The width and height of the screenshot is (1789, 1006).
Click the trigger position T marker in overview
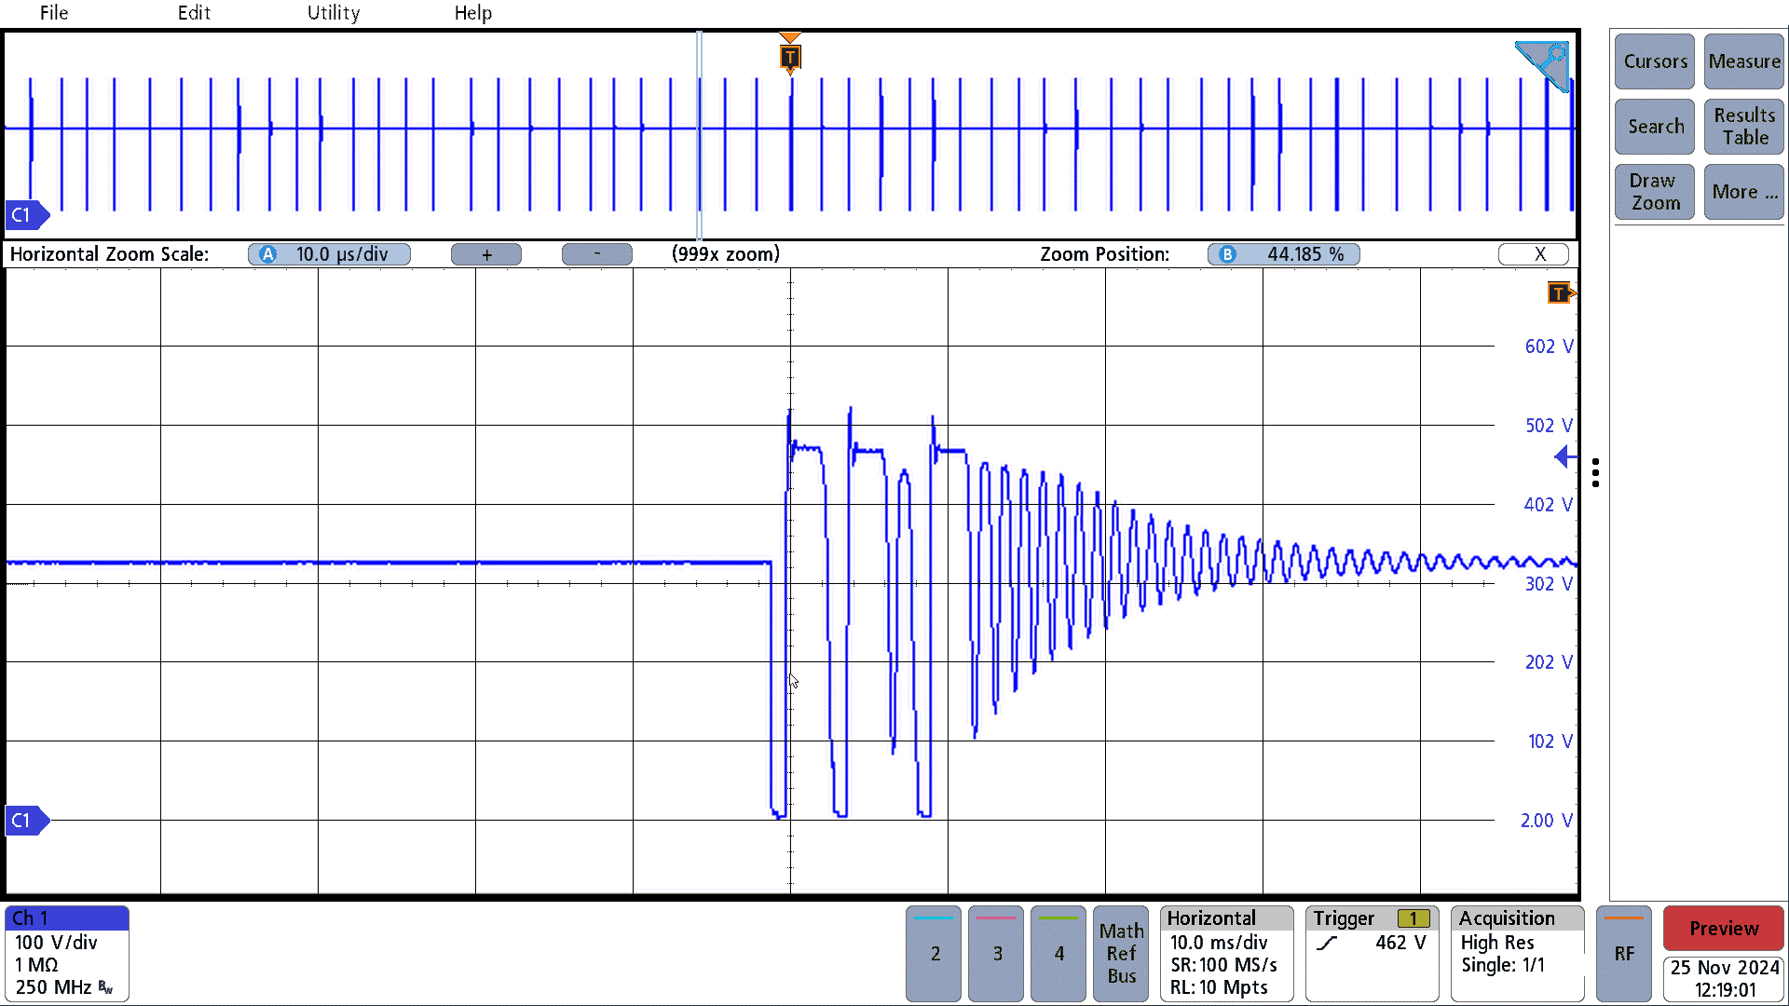point(790,56)
